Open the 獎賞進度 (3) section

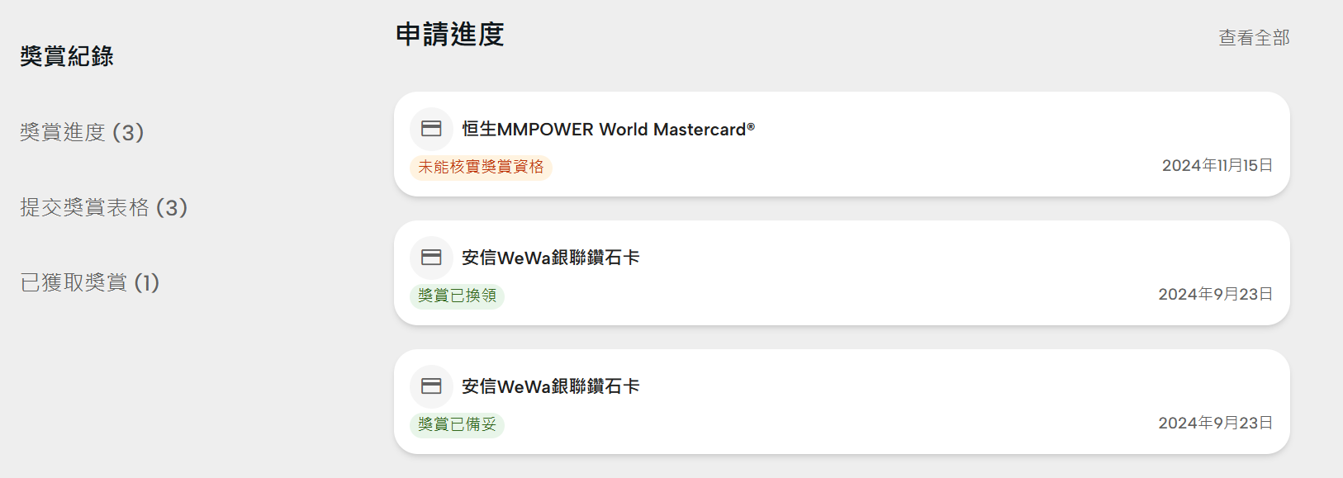pyautogui.click(x=82, y=132)
